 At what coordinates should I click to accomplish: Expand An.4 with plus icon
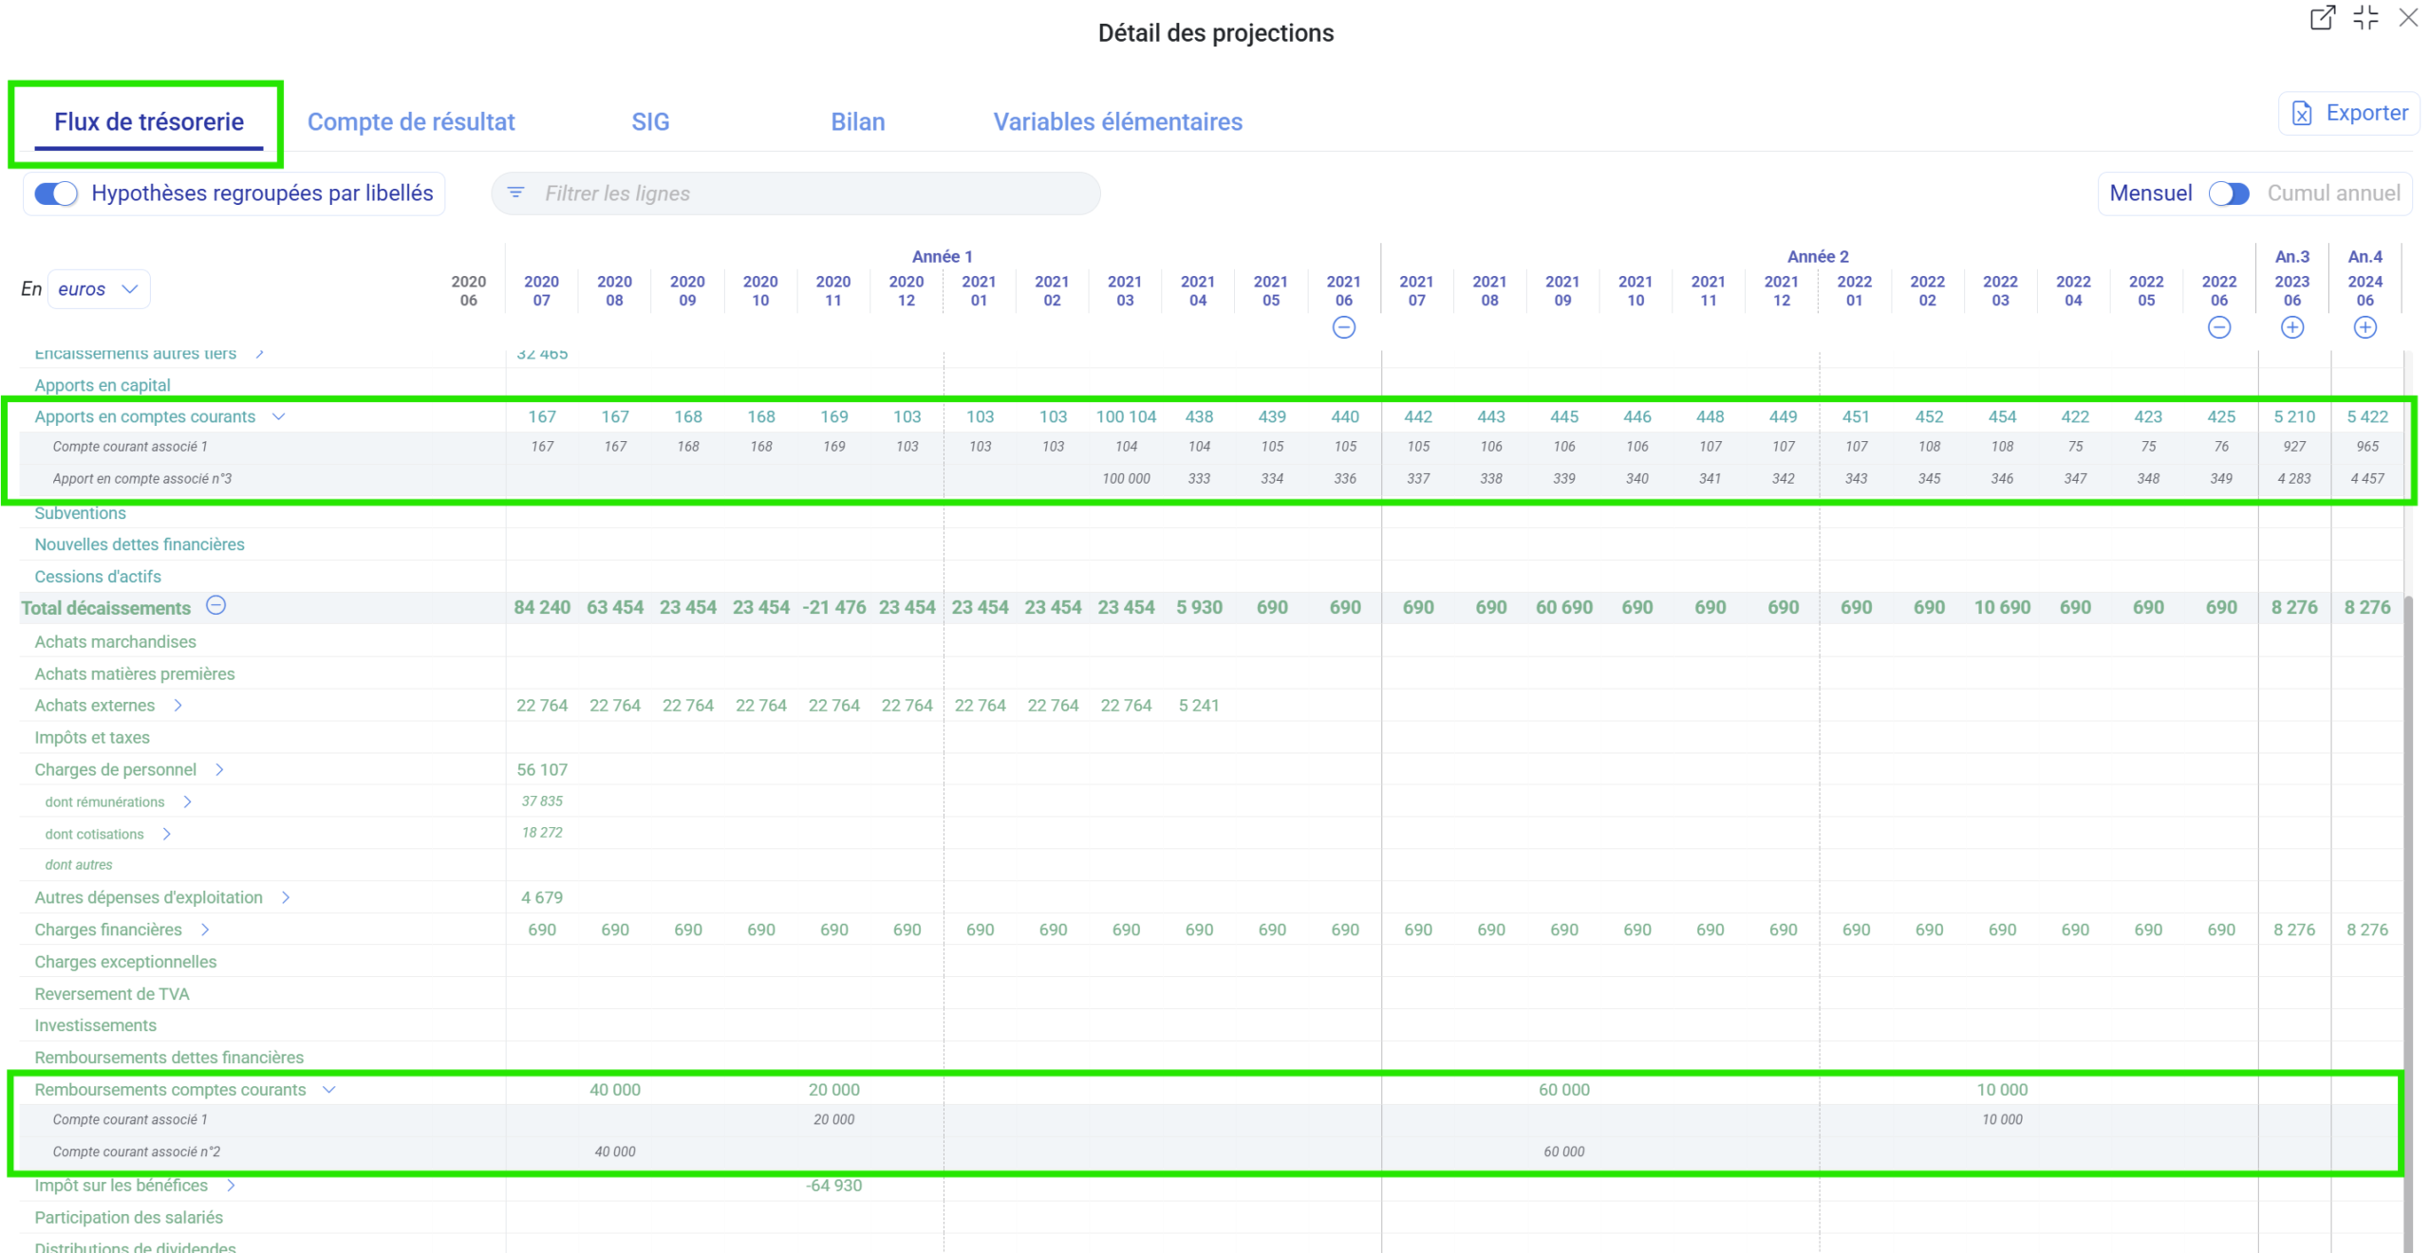(x=2365, y=327)
